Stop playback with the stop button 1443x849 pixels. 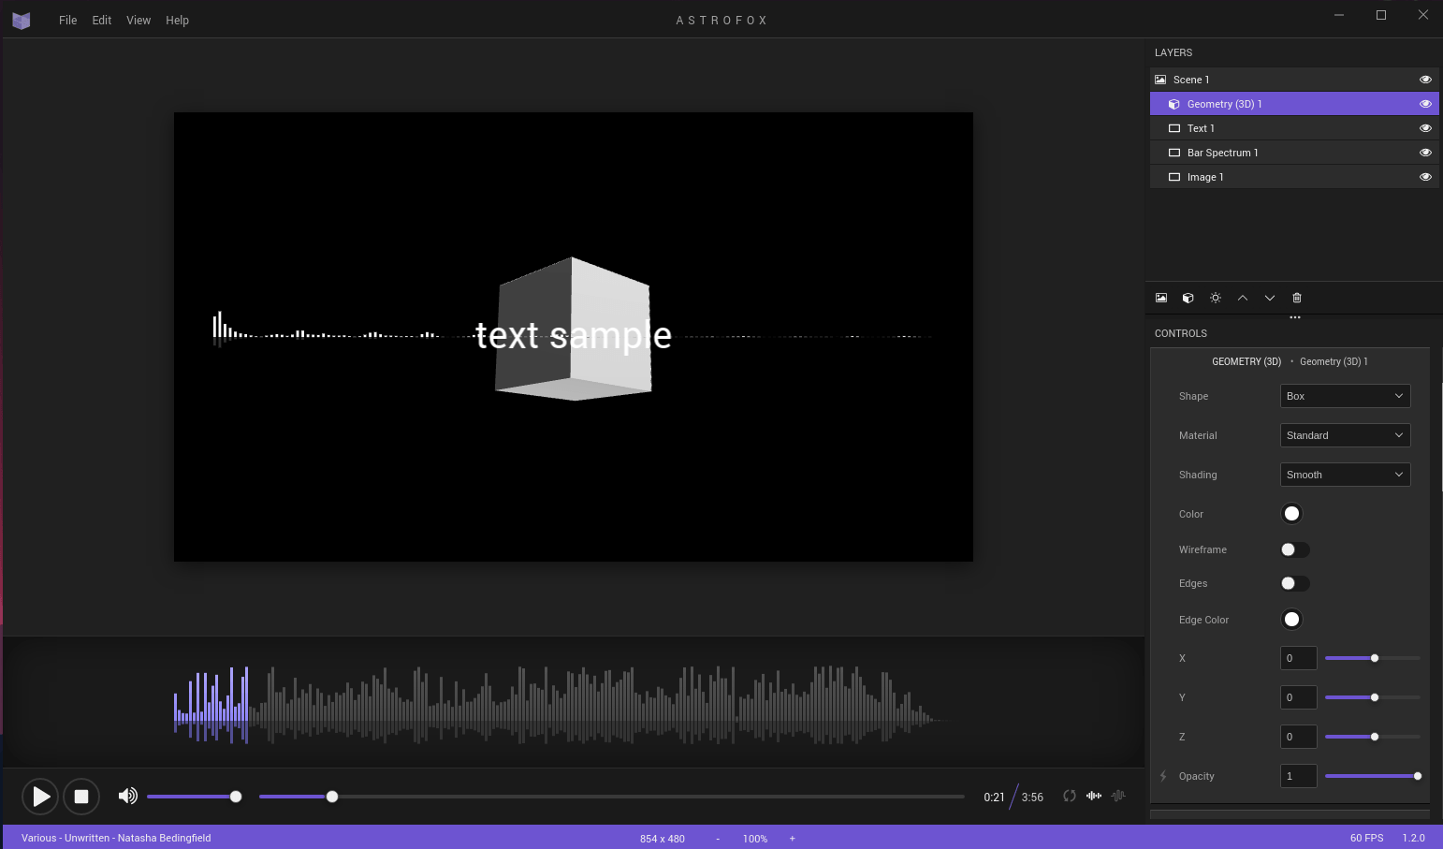(81, 797)
